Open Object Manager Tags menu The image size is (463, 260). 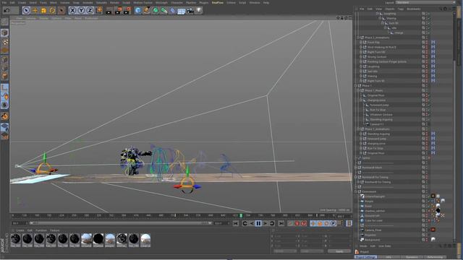(x=400, y=9)
